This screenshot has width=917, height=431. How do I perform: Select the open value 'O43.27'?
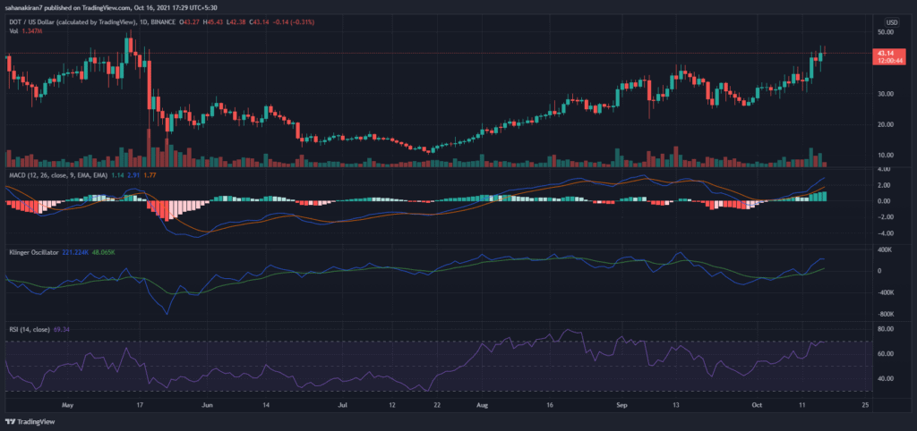click(x=191, y=22)
